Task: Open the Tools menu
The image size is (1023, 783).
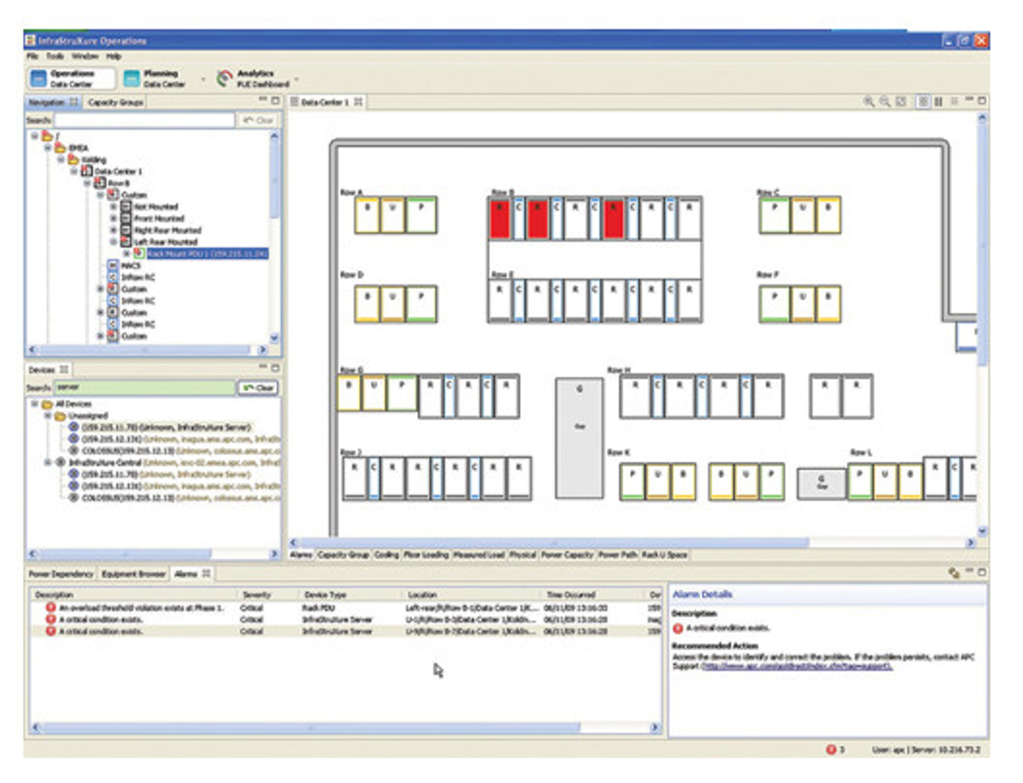Action: tap(55, 56)
